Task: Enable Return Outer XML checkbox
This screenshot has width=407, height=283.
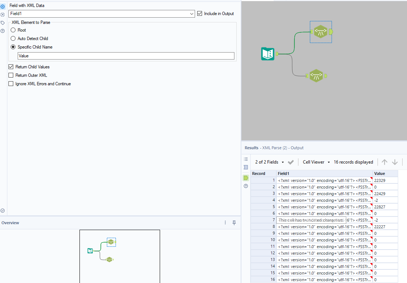Action: pos(11,75)
